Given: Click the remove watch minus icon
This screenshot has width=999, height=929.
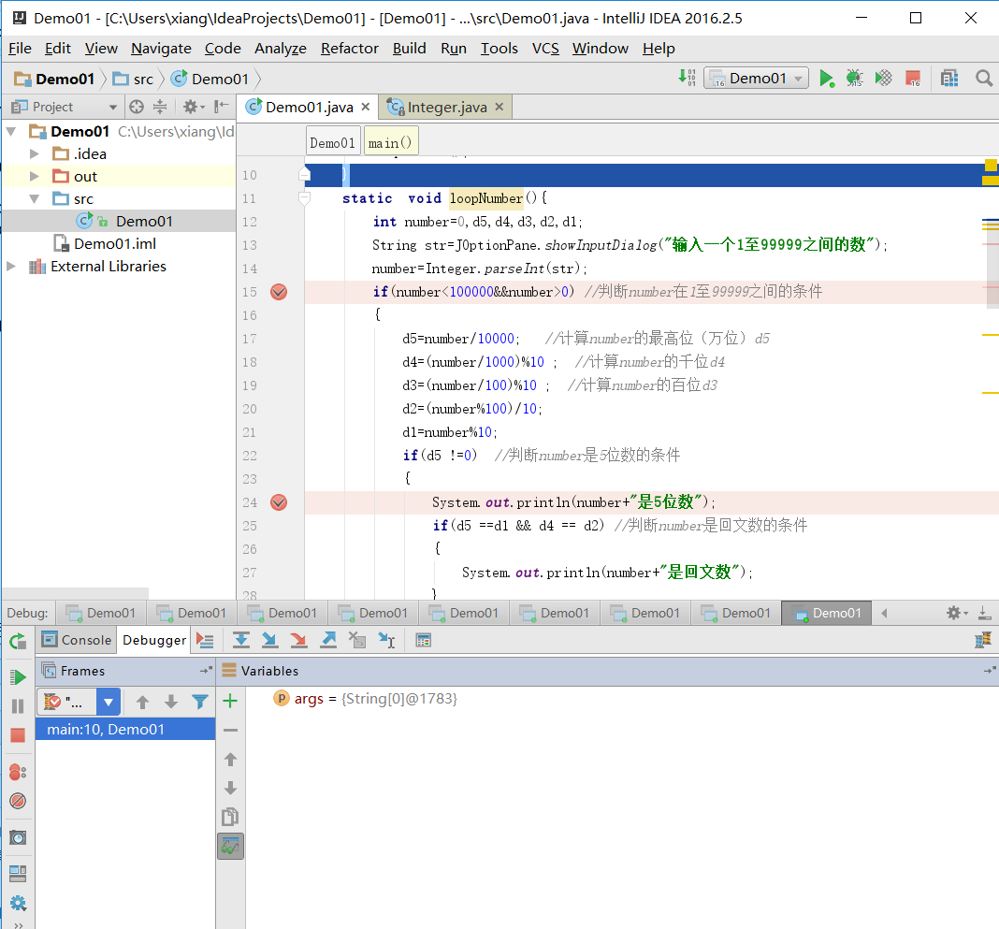Looking at the screenshot, I should (231, 731).
